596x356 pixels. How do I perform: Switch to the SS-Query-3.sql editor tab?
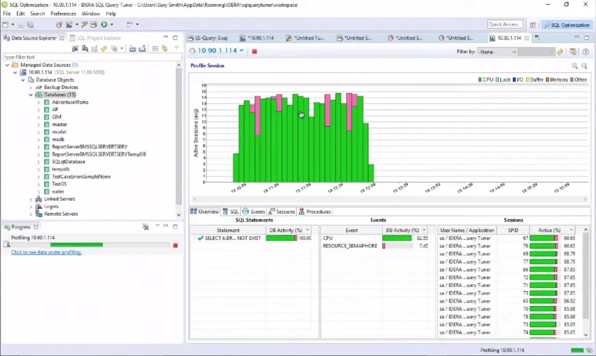coord(208,38)
